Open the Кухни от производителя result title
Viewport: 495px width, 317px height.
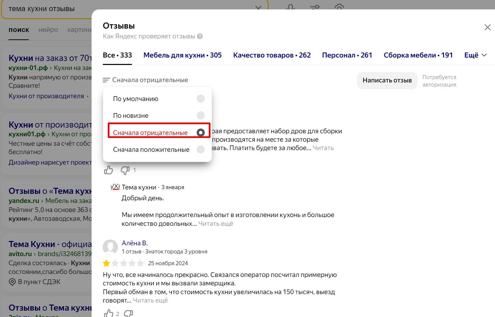pyautogui.click(x=50, y=125)
